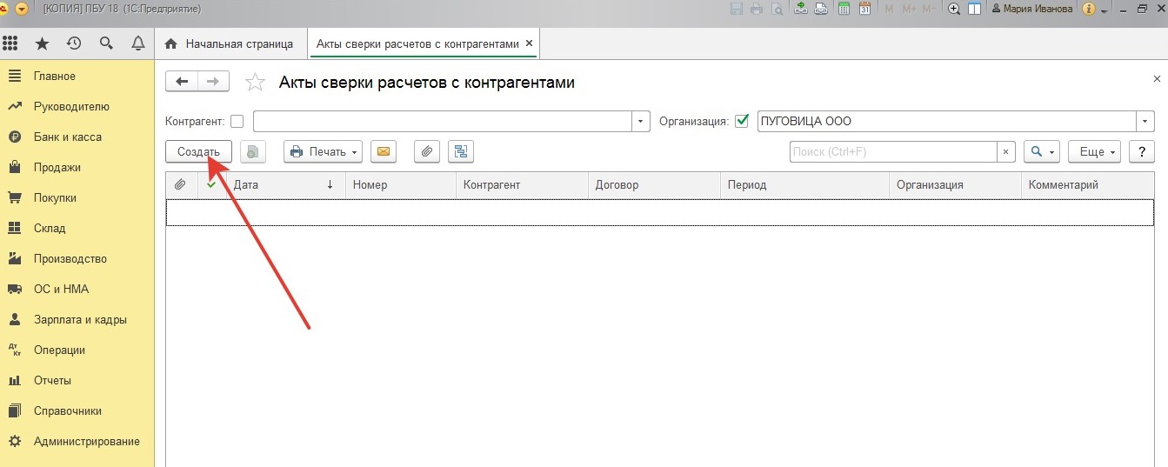This screenshot has height=467, width=1168.
Task: Uncheck the Организация filter checkbox
Action: click(x=742, y=122)
